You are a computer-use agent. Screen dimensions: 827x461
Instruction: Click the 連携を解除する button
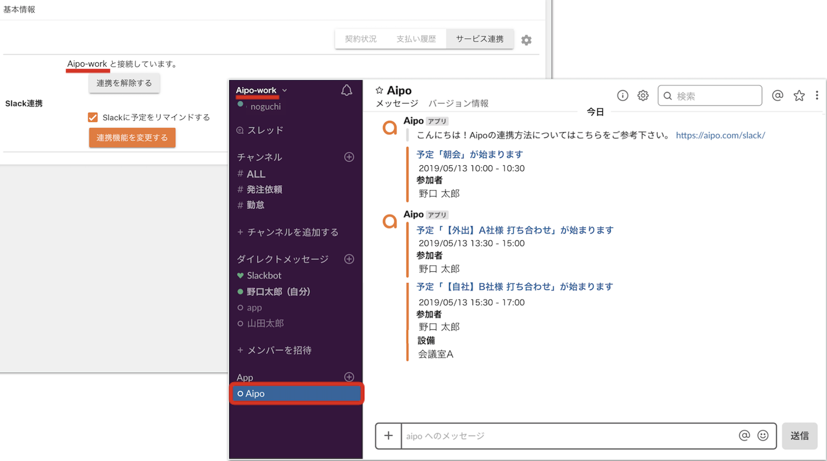(x=124, y=83)
